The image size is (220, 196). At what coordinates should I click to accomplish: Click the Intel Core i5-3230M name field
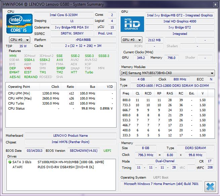tap(64, 15)
